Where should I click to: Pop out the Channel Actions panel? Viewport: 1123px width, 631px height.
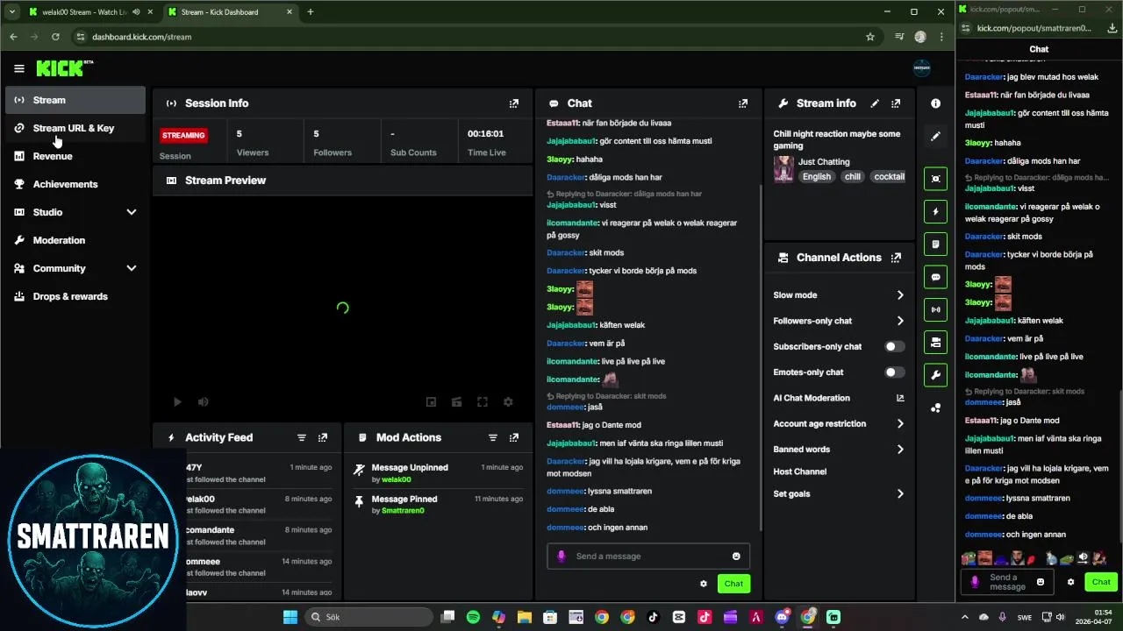point(896,258)
